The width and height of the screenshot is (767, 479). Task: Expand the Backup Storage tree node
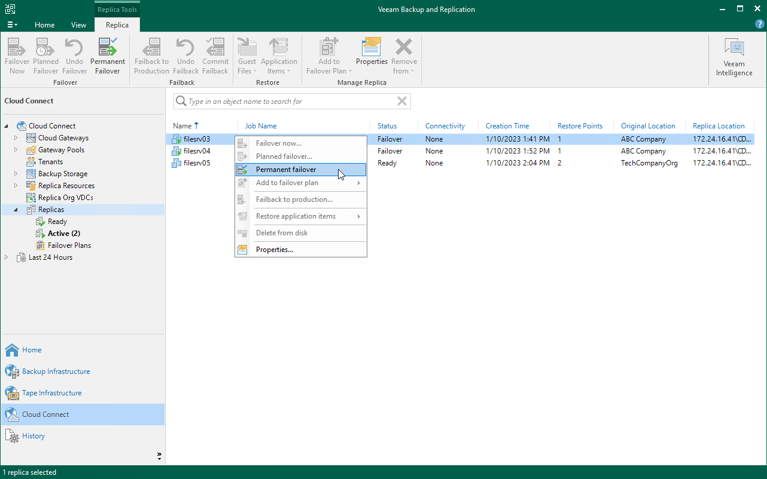pos(17,174)
